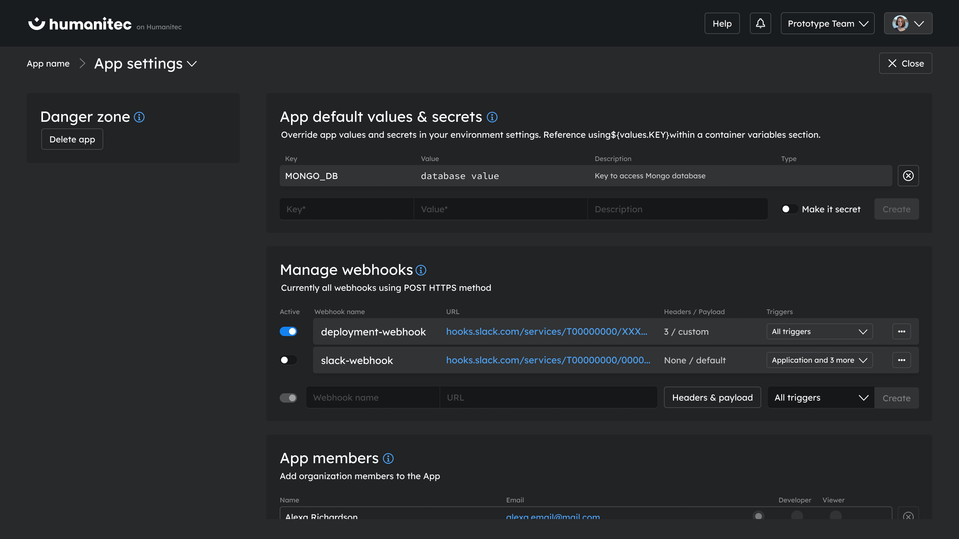
Task: Open the Danger zone info tooltip
Action: tap(139, 117)
